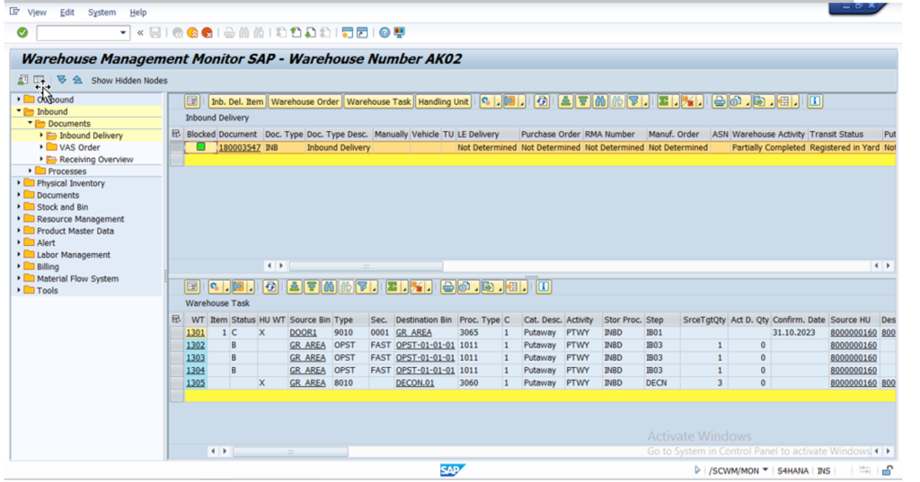Screen dimensions: 920x482
Task: Expand the Outbound tree node
Action: click(19, 99)
